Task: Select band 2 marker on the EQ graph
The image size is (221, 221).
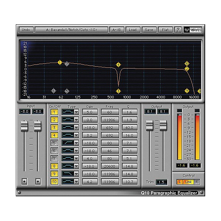Action: point(187,69)
